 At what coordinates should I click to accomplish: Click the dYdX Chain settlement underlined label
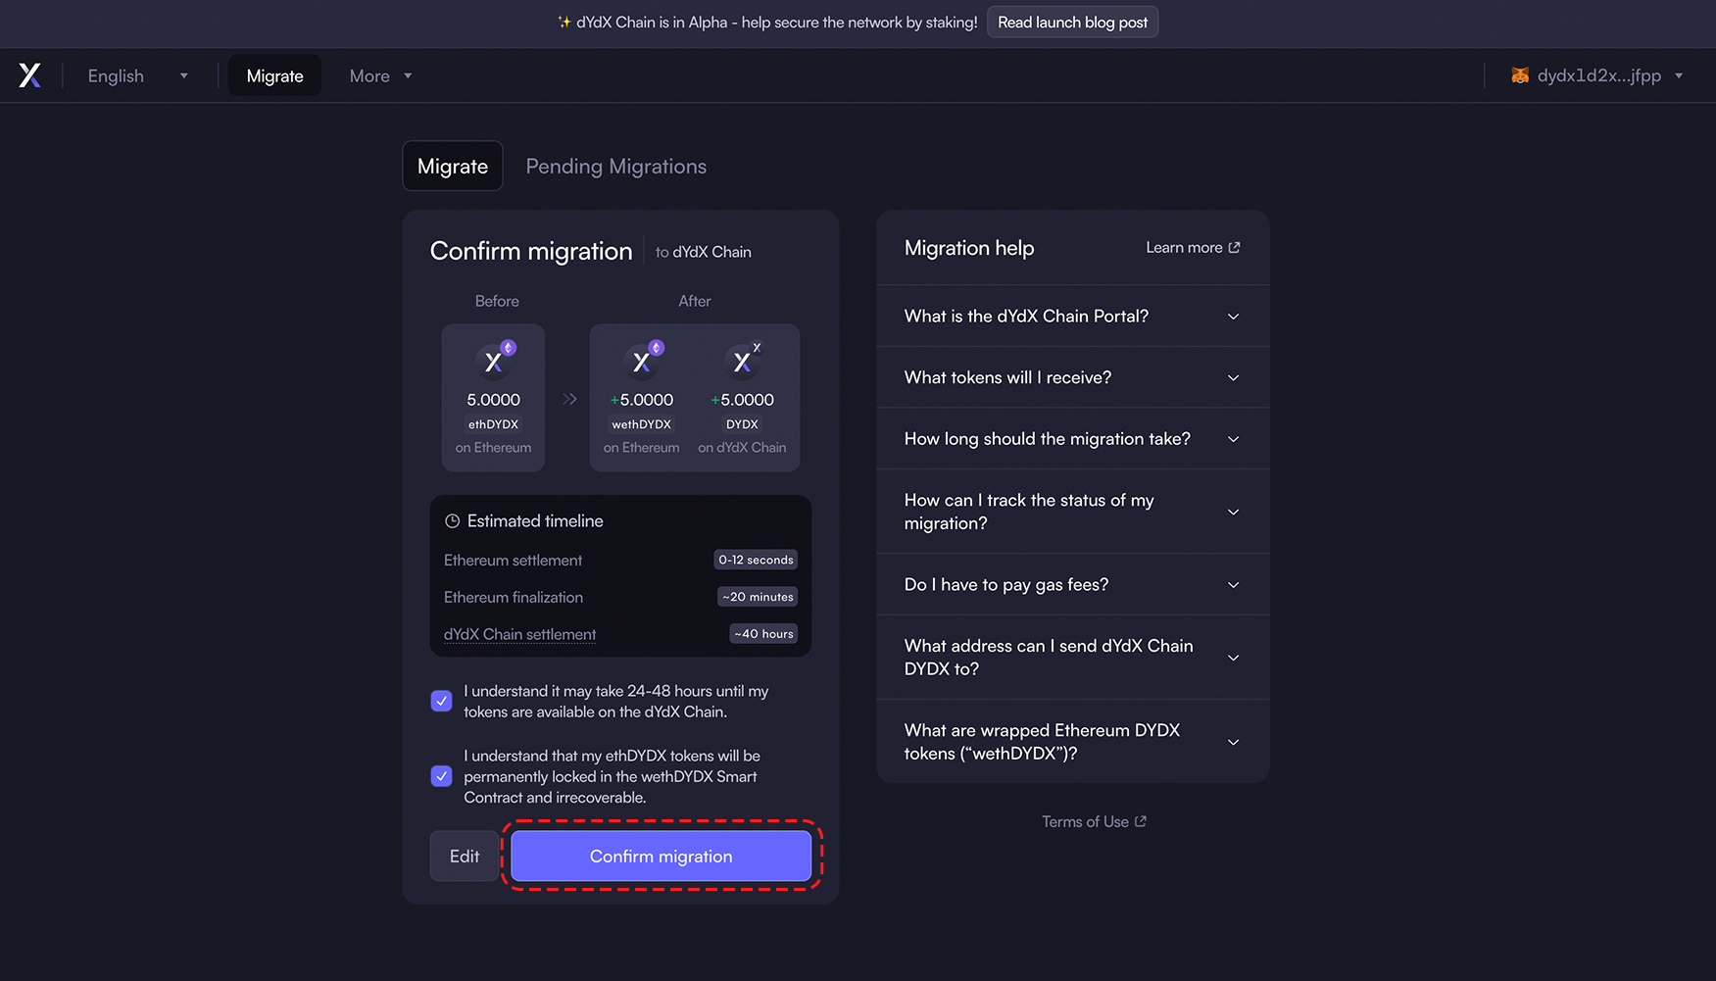point(519,634)
